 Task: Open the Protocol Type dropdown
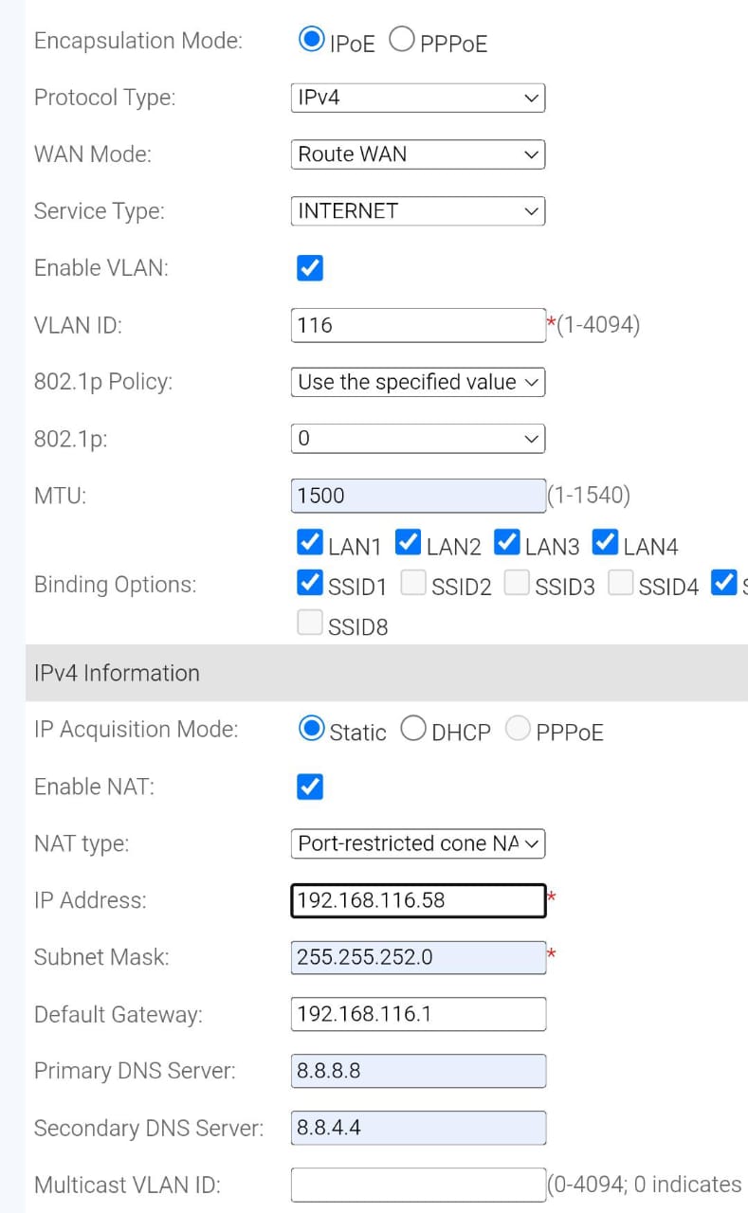click(x=418, y=98)
